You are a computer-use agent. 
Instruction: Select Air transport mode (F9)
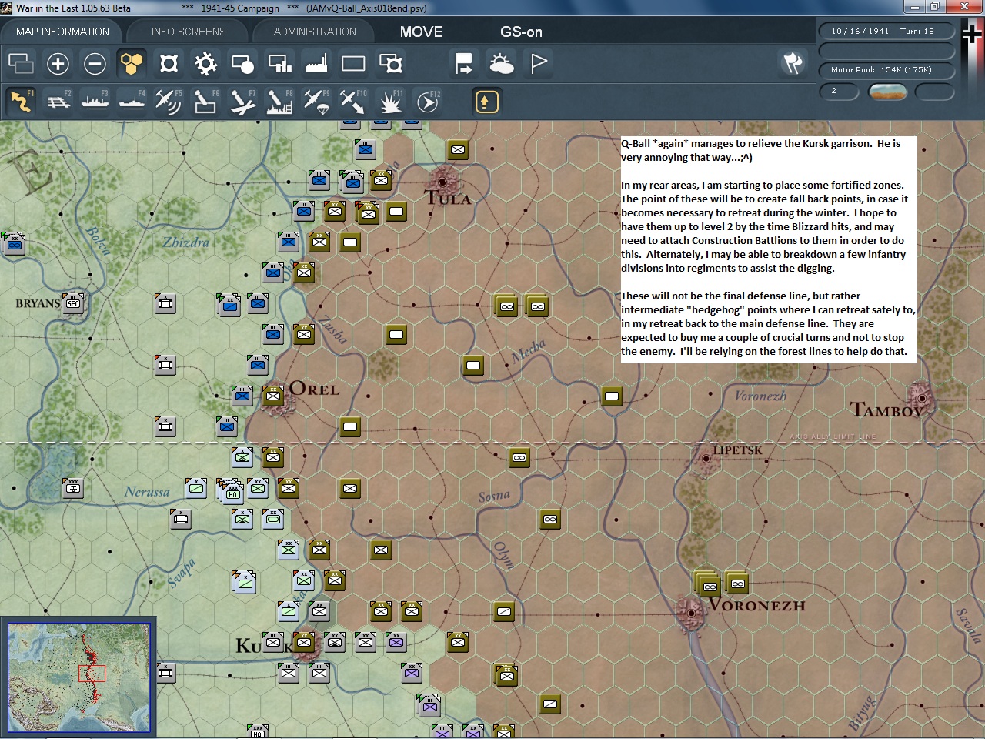pos(316,102)
